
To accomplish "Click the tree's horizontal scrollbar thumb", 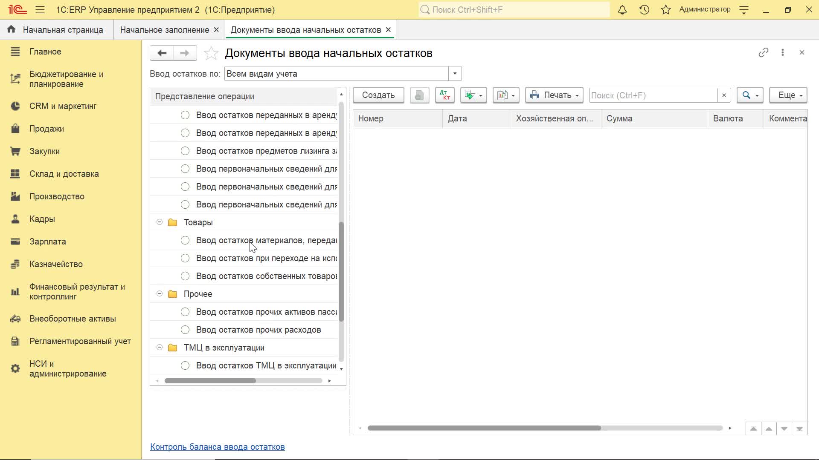I will [210, 381].
